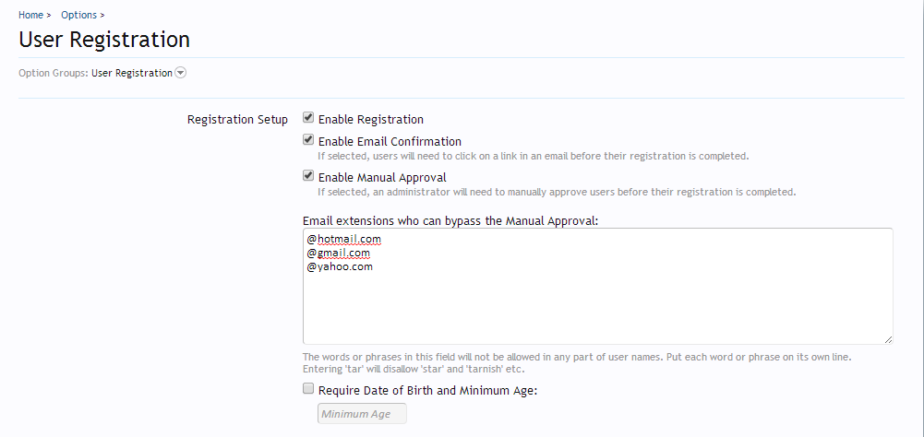Uncheck the Enable Email Confirmation checkbox

(x=308, y=140)
